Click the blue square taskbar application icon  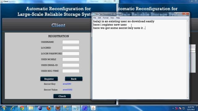85,108
